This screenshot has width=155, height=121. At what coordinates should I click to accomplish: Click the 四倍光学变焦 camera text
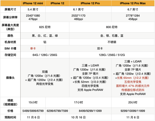(90, 86)
